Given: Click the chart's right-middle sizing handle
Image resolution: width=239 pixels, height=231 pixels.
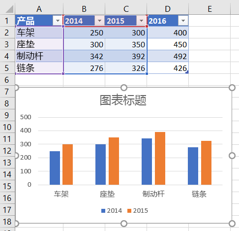Looking at the screenshot, I should 232,156.
